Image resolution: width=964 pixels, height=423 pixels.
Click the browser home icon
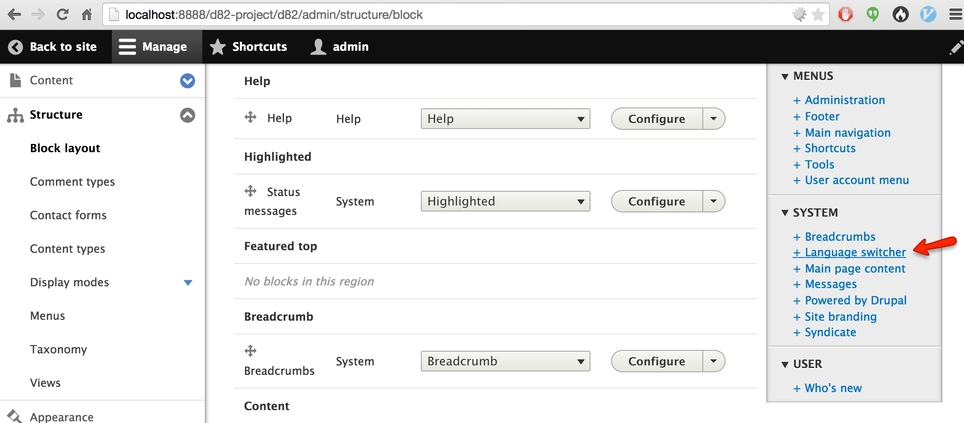(87, 15)
